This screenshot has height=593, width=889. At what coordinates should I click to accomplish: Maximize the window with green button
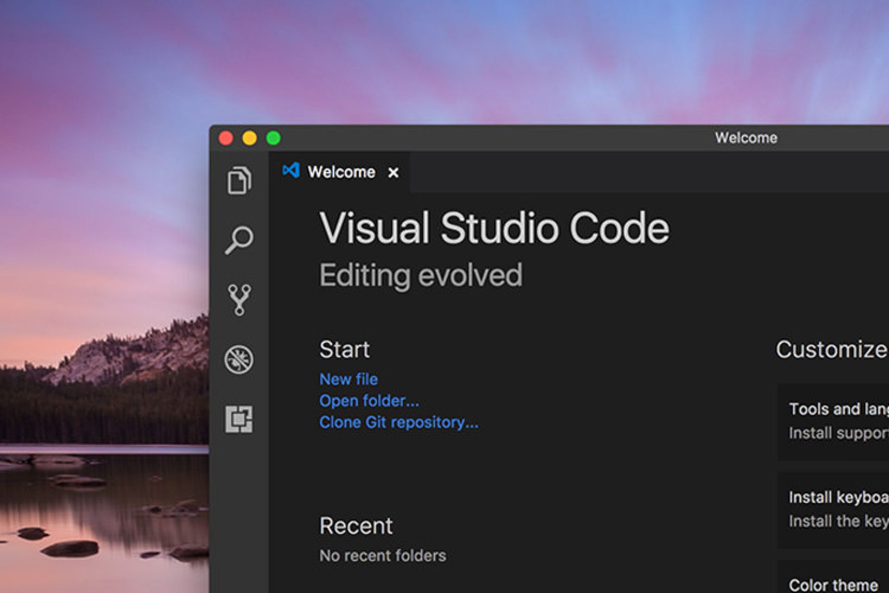(x=273, y=138)
